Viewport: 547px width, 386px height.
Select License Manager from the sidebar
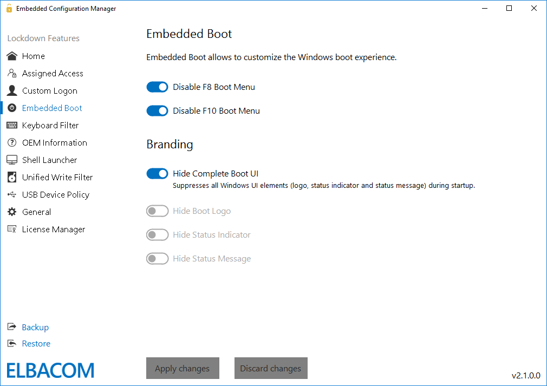(x=53, y=229)
